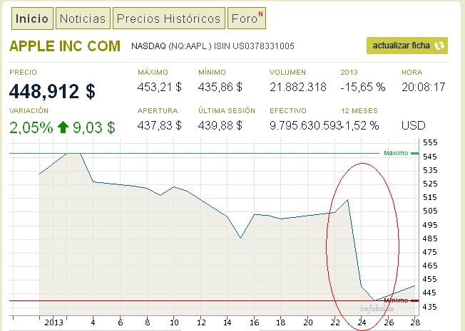Click the actualizar ficha button

point(407,46)
